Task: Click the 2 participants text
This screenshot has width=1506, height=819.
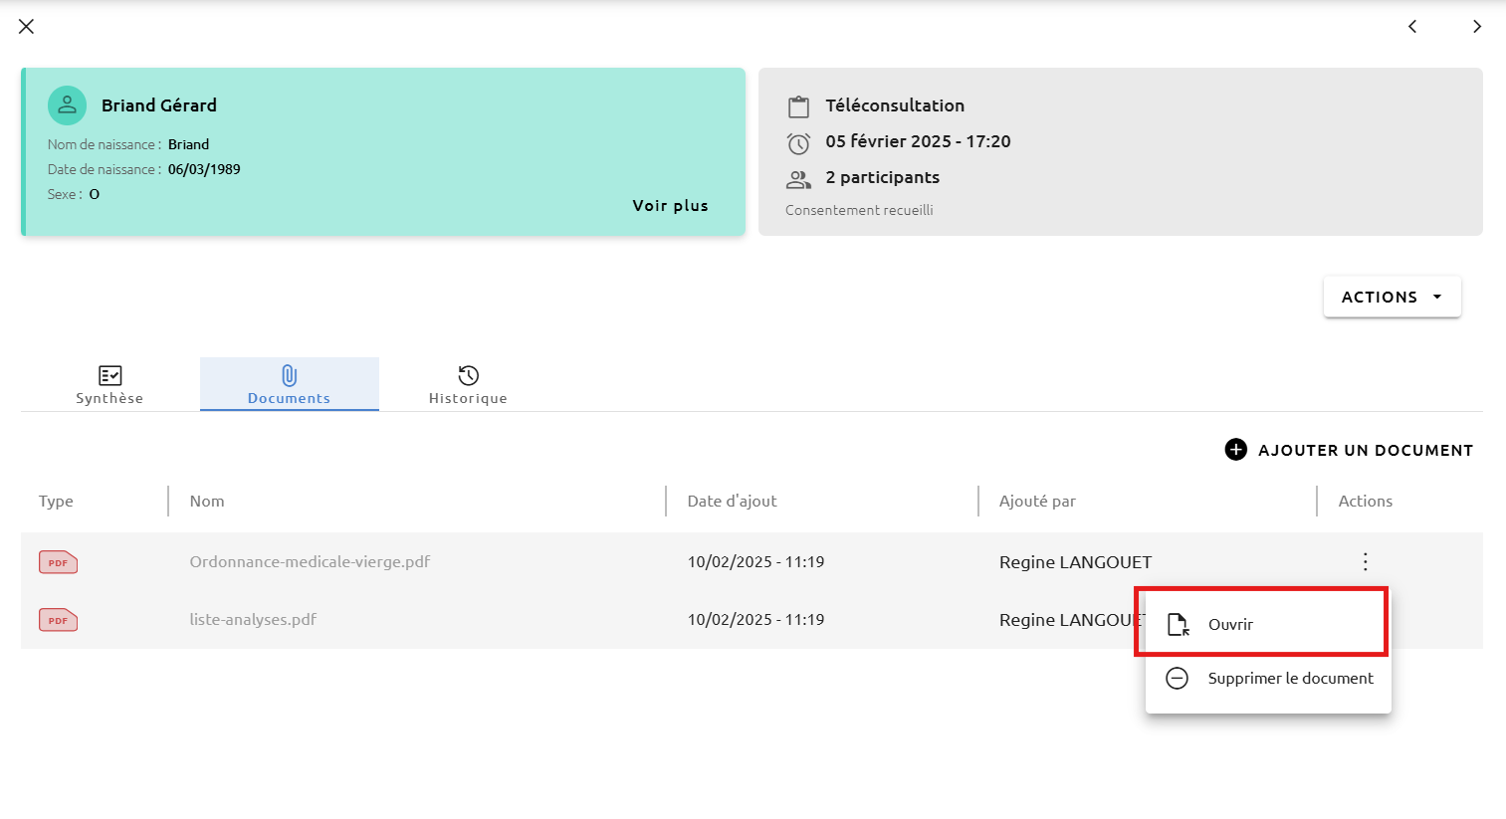Action: point(882,177)
